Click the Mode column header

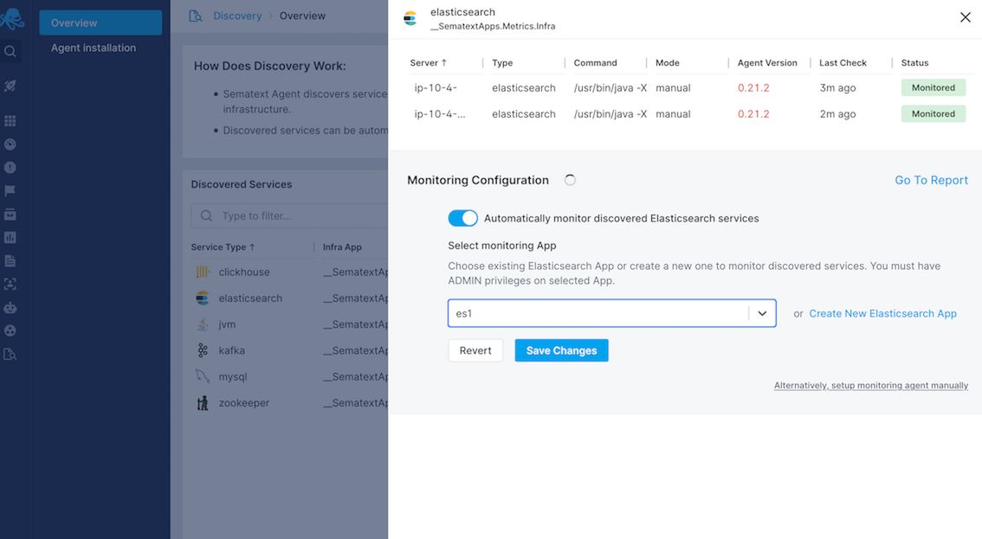[667, 62]
